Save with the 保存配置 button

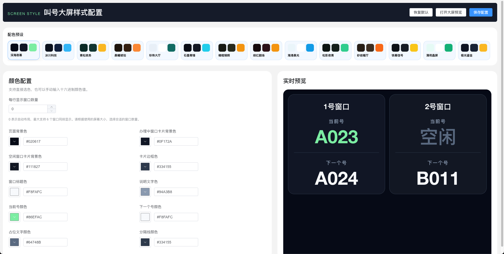coord(481,12)
